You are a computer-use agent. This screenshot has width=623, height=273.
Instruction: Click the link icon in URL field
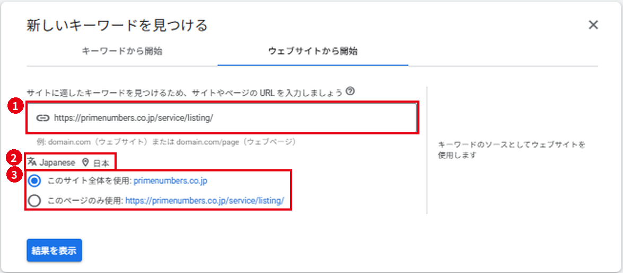point(42,117)
